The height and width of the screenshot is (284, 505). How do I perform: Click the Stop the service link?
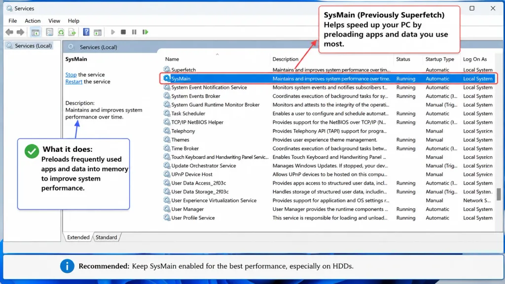(71, 74)
